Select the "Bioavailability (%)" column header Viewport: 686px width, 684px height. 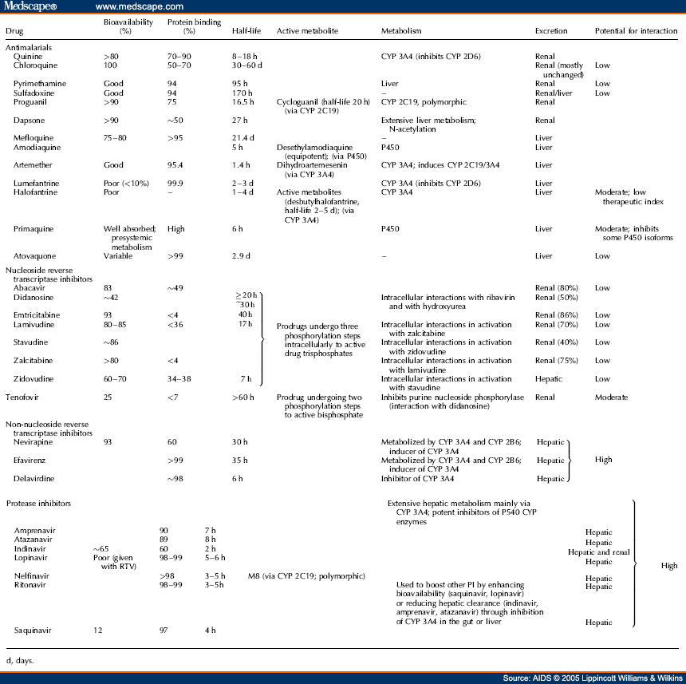(x=128, y=26)
